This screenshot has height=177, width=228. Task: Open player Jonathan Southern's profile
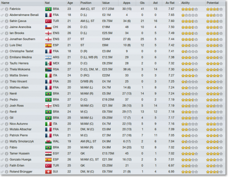tap(22, 39)
